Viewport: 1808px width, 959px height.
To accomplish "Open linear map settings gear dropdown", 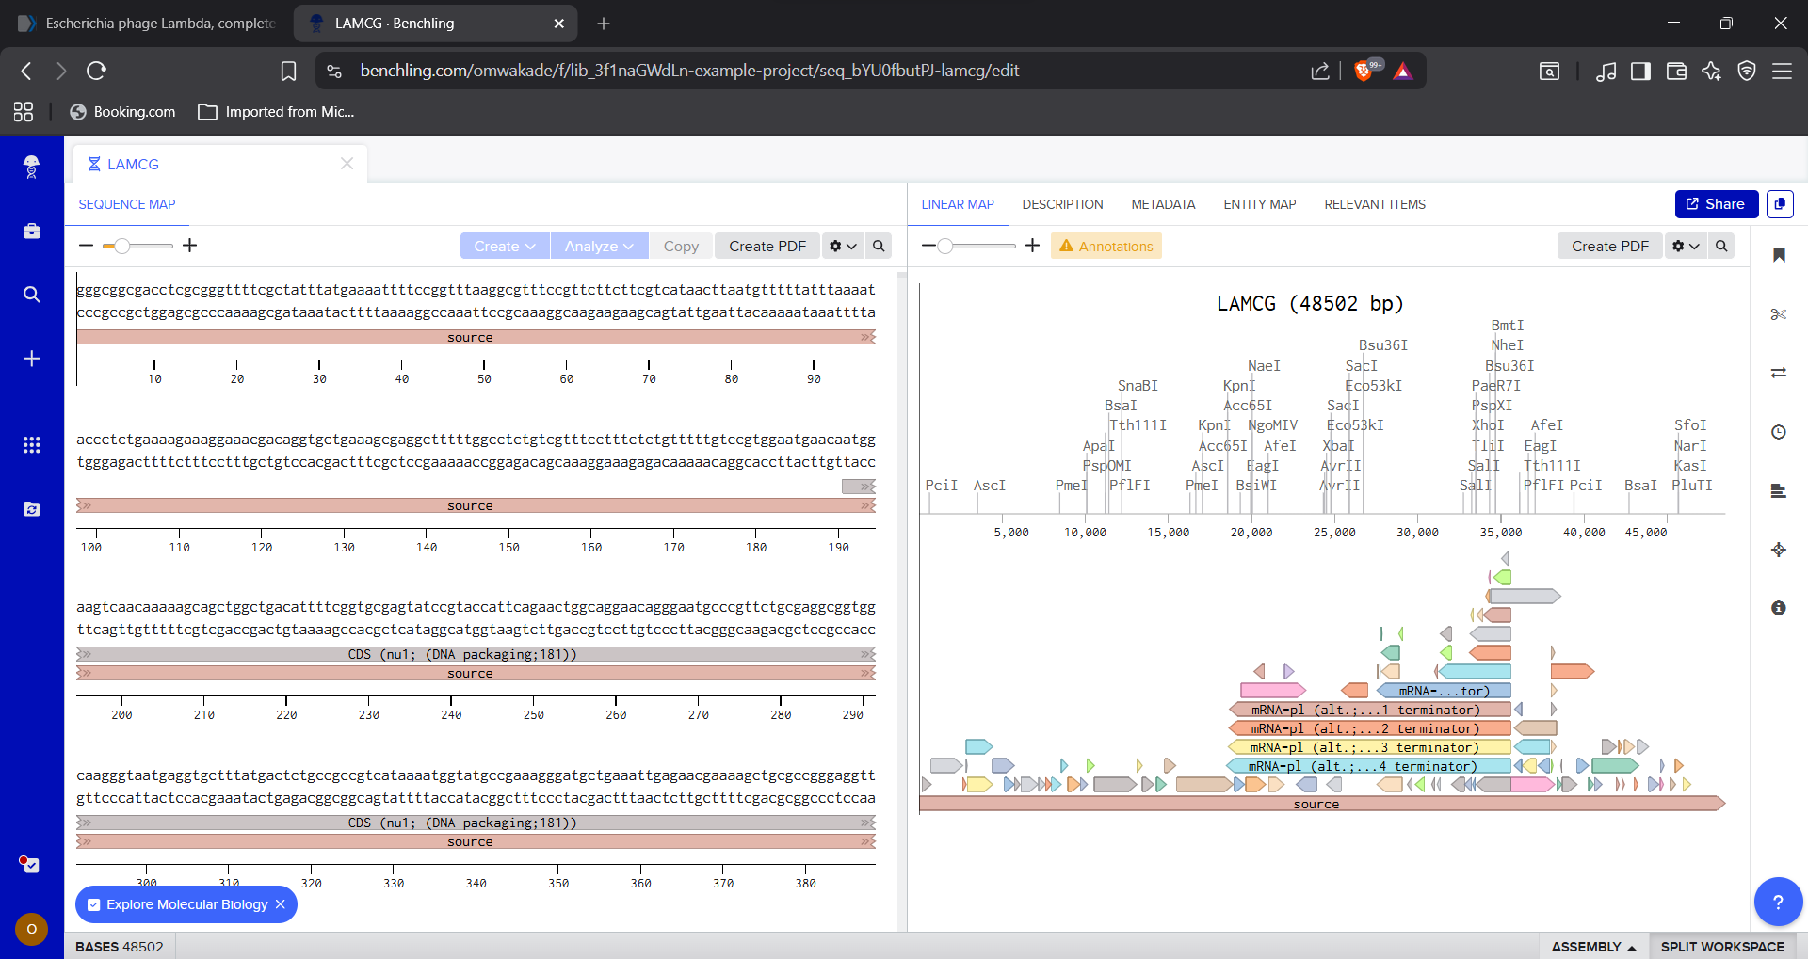I will coord(1685,246).
